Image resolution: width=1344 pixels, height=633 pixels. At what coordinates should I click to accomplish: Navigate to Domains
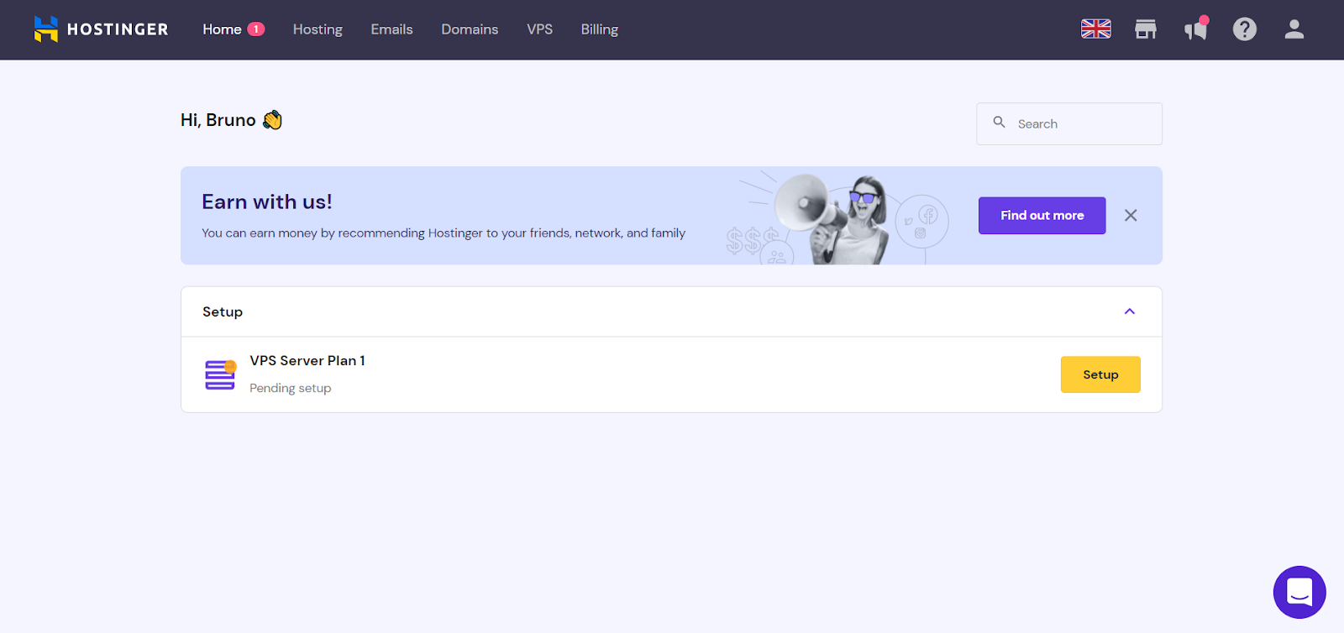tap(470, 29)
